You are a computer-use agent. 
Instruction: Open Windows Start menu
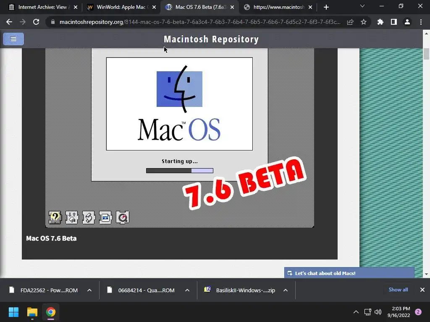tap(13, 312)
